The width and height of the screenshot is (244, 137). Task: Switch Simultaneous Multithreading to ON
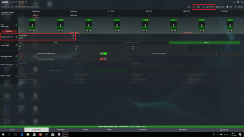[x=105, y=54]
